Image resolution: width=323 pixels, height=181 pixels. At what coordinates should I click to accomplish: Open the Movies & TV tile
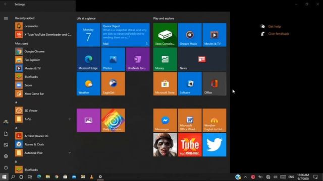tap(214, 35)
